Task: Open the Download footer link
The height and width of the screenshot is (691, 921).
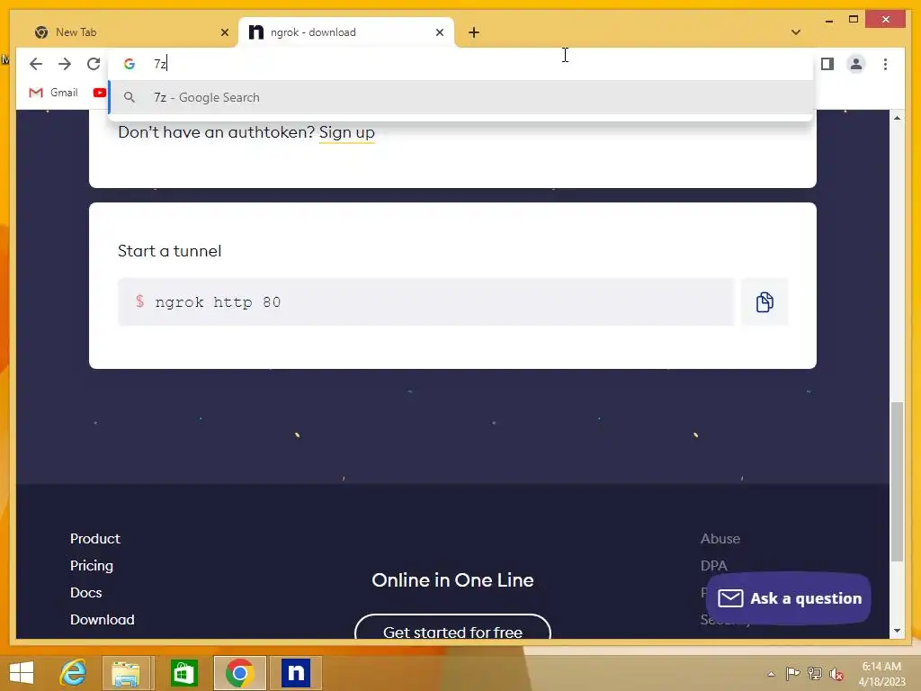Action: pos(103,620)
